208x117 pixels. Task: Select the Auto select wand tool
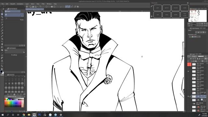tap(2, 25)
